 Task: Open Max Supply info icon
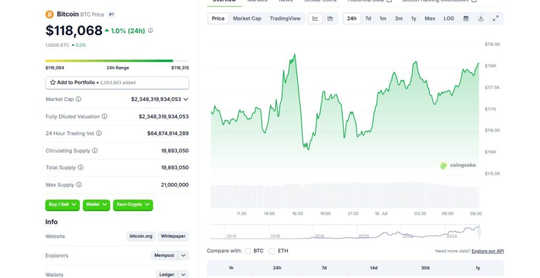pos(79,185)
